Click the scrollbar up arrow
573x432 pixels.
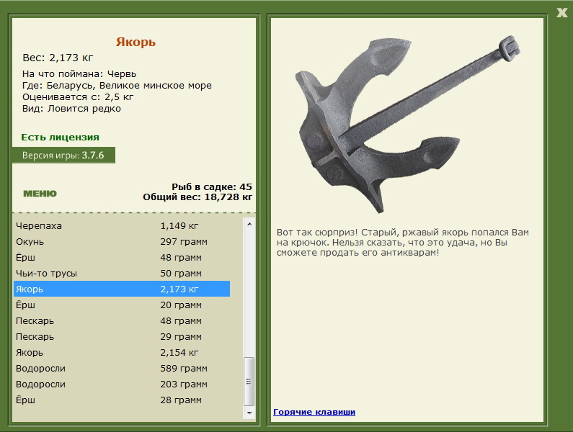(249, 223)
